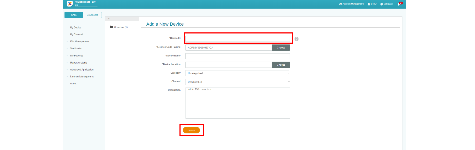This screenshot has width=475, height=150.
Task: Open Account Management in the top bar
Action: (351, 4)
